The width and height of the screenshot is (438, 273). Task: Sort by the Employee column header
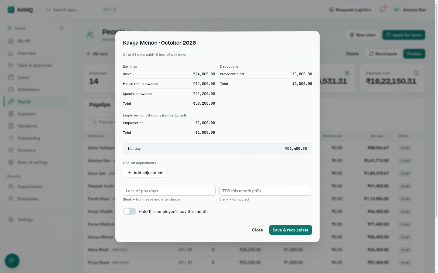[x=98, y=136]
